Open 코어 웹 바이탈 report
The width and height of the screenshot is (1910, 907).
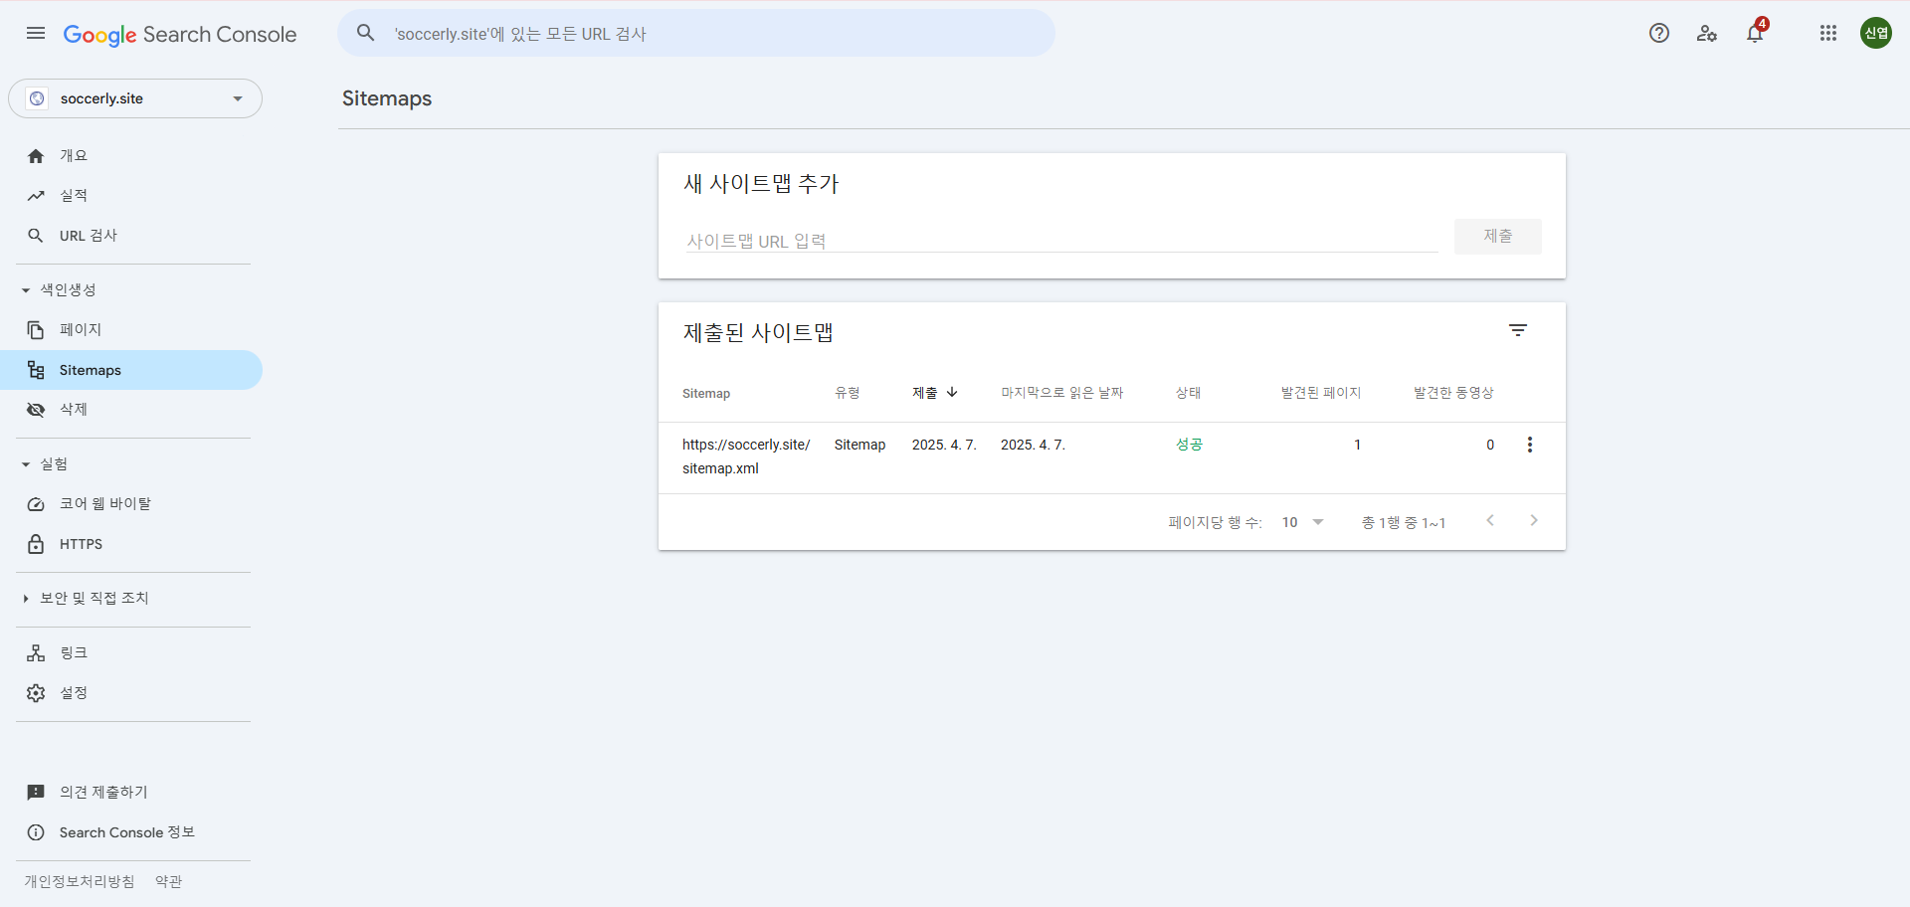(x=131, y=504)
